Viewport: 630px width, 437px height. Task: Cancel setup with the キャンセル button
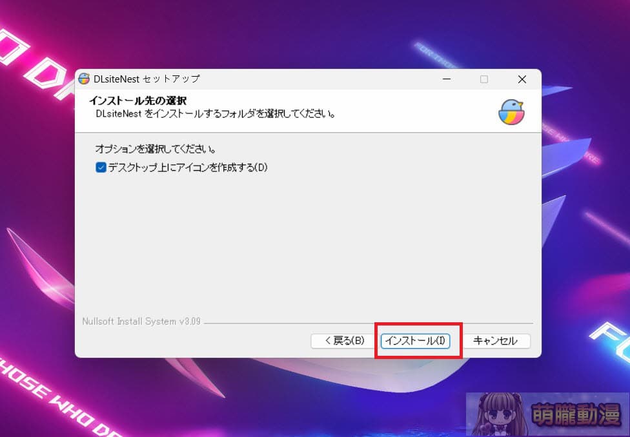(x=497, y=341)
